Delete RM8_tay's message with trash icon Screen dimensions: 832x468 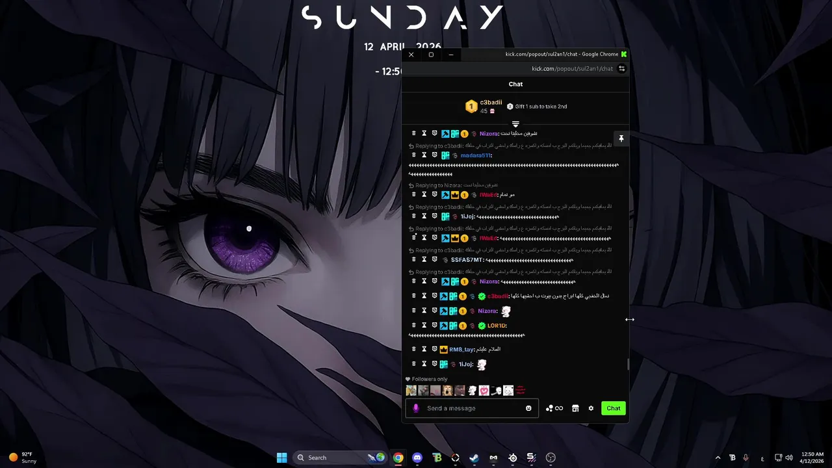(413, 349)
